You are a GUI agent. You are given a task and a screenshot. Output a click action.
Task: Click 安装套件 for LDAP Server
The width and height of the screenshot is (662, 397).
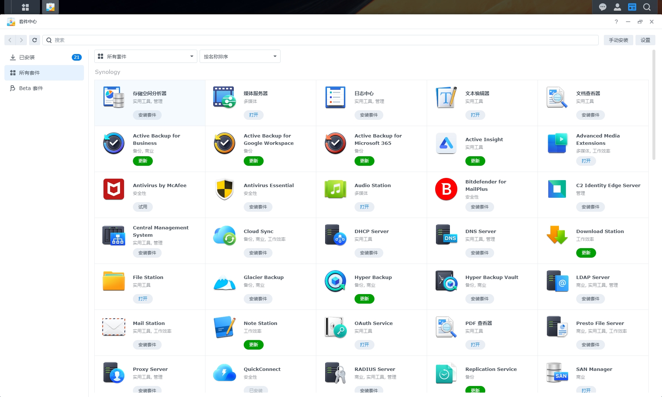click(x=591, y=299)
